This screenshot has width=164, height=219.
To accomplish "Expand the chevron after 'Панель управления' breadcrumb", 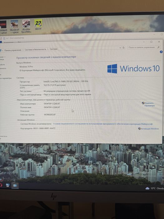I will (23, 50).
